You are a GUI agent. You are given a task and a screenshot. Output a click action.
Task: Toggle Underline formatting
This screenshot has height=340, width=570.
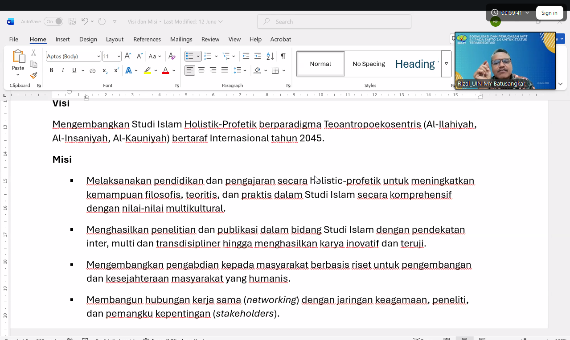pos(74,70)
